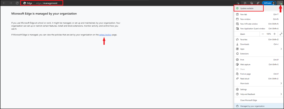Open the Collections toolbar button

251,3
